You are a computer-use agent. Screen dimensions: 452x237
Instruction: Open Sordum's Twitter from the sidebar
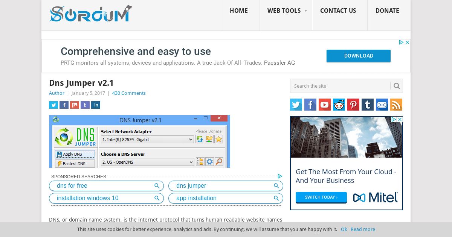coord(296,105)
